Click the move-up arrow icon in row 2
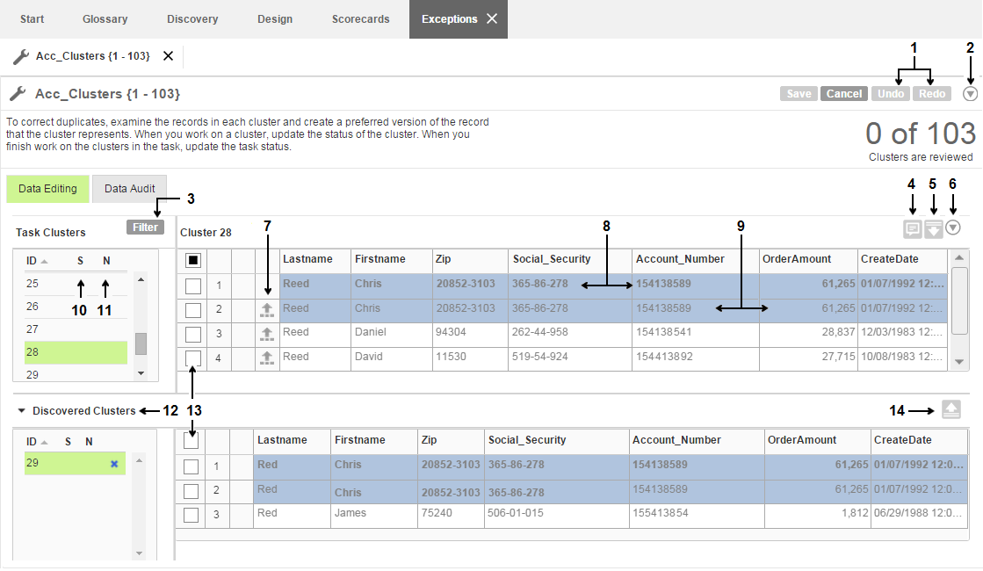 point(267,309)
